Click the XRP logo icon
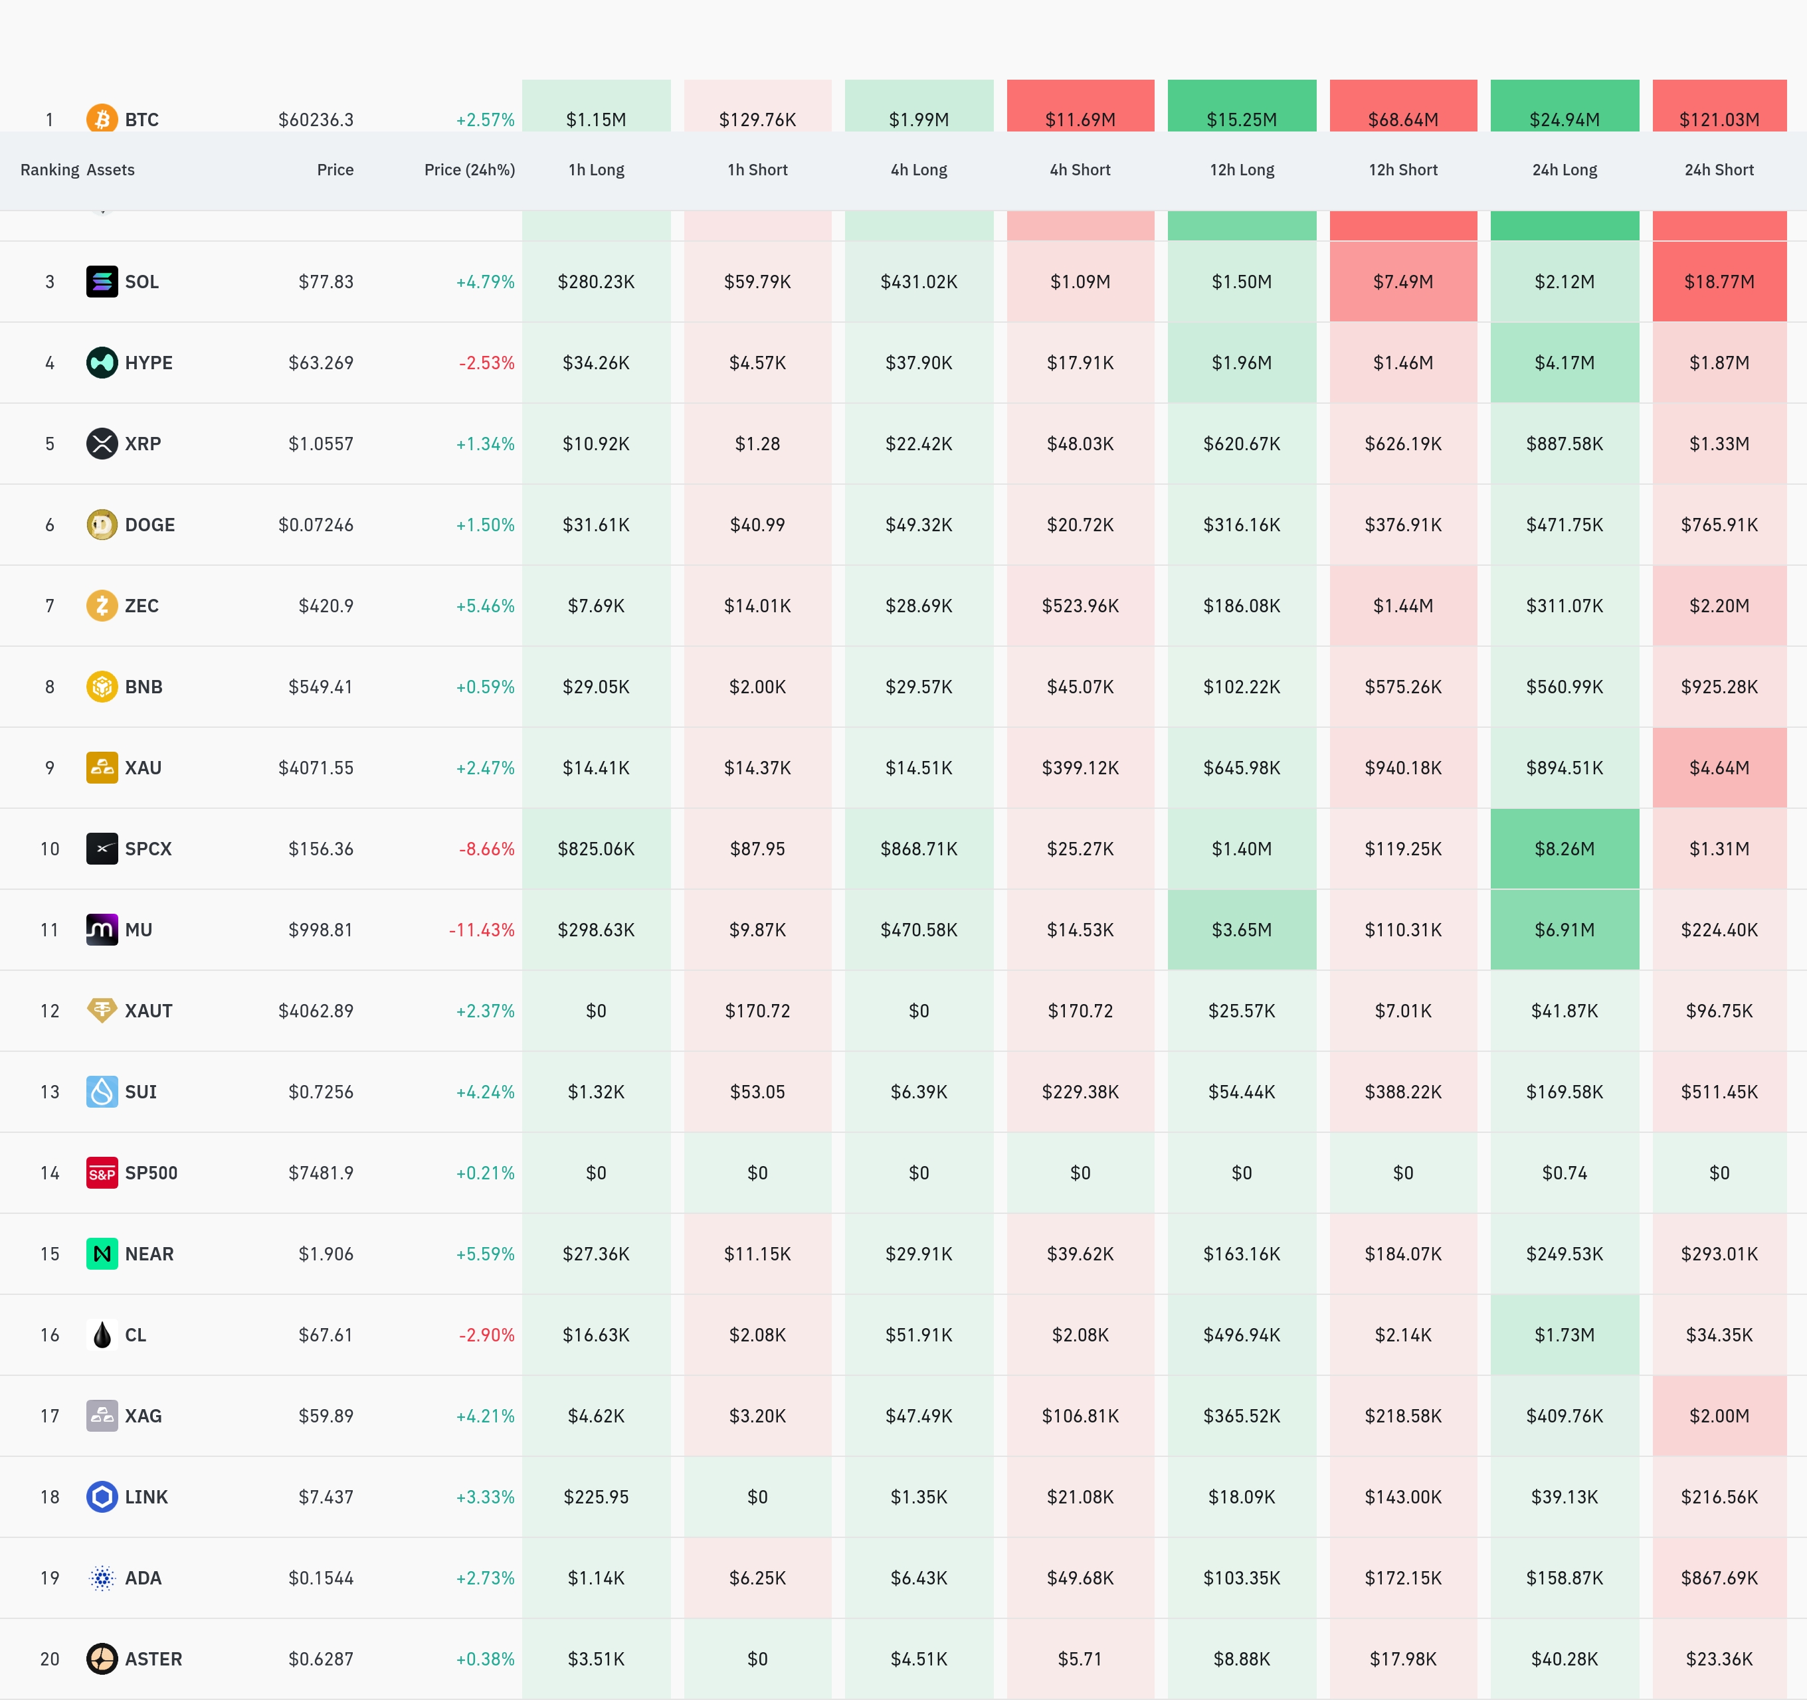 [102, 444]
